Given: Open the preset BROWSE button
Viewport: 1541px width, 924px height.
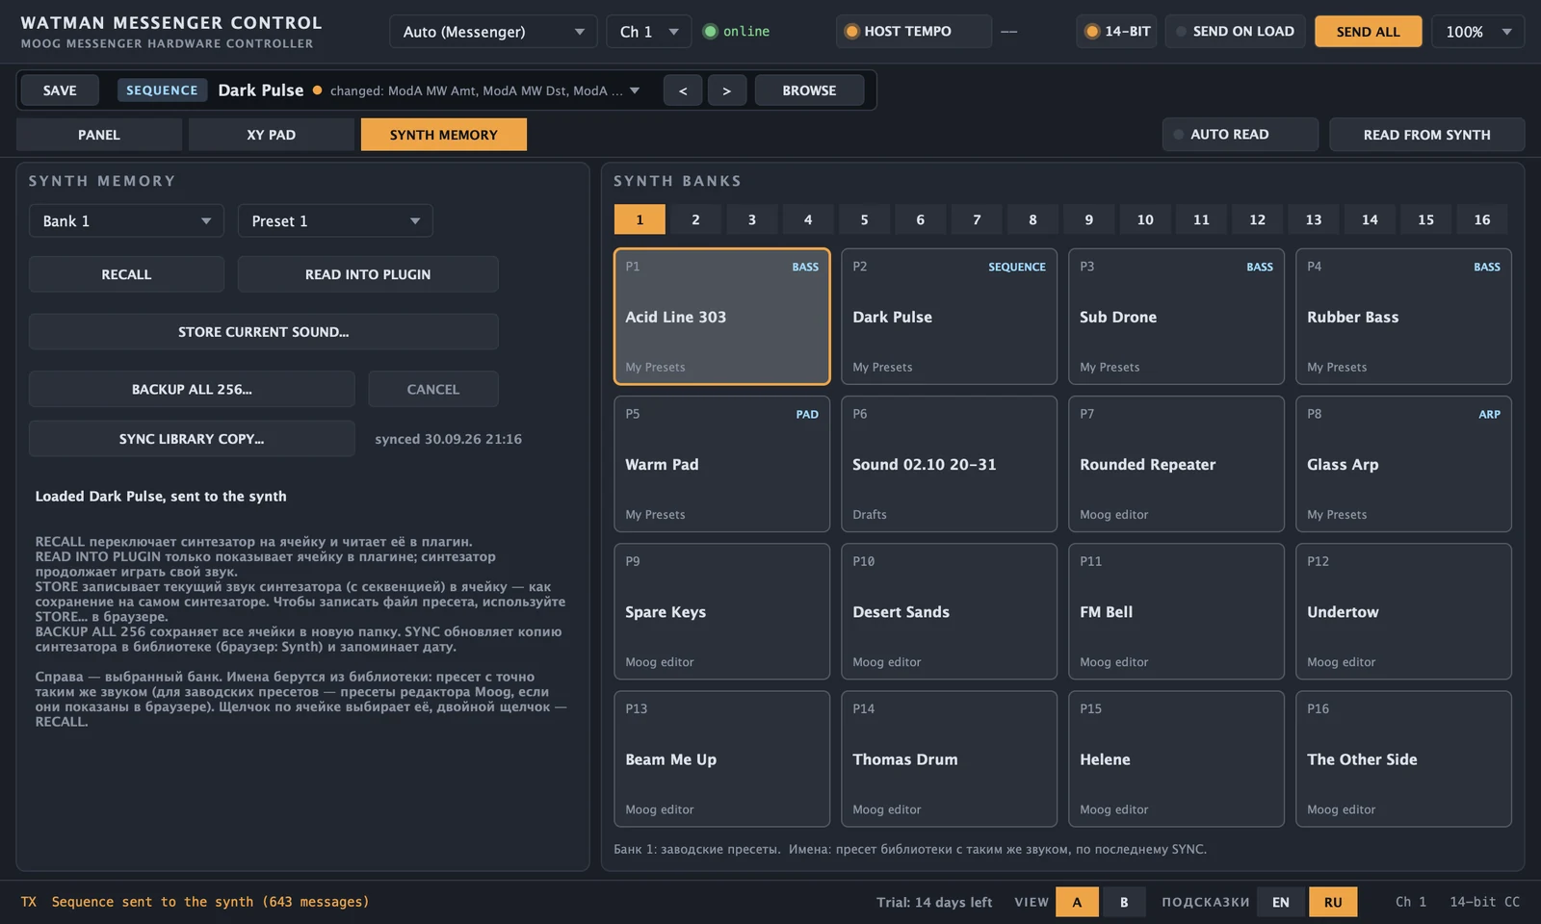Looking at the screenshot, I should point(809,90).
